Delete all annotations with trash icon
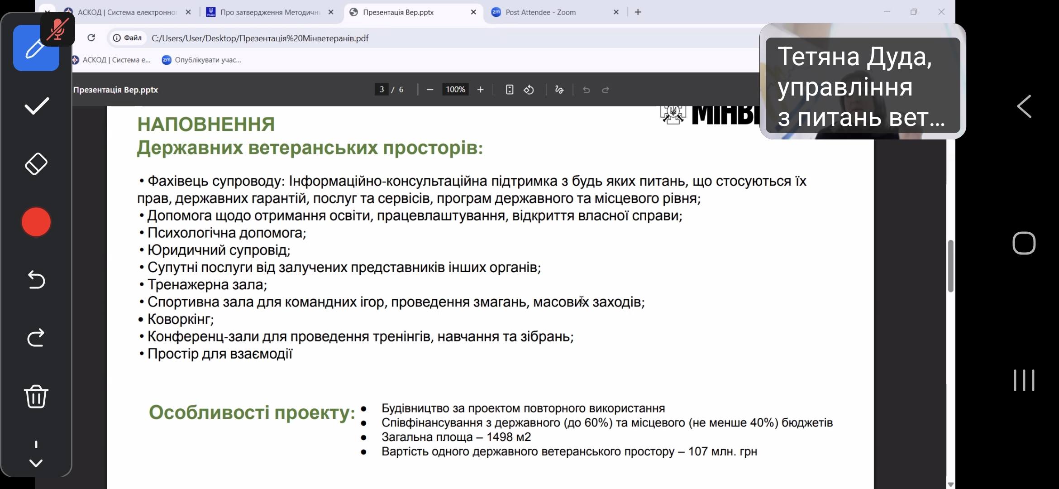The image size is (1059, 489). click(36, 396)
